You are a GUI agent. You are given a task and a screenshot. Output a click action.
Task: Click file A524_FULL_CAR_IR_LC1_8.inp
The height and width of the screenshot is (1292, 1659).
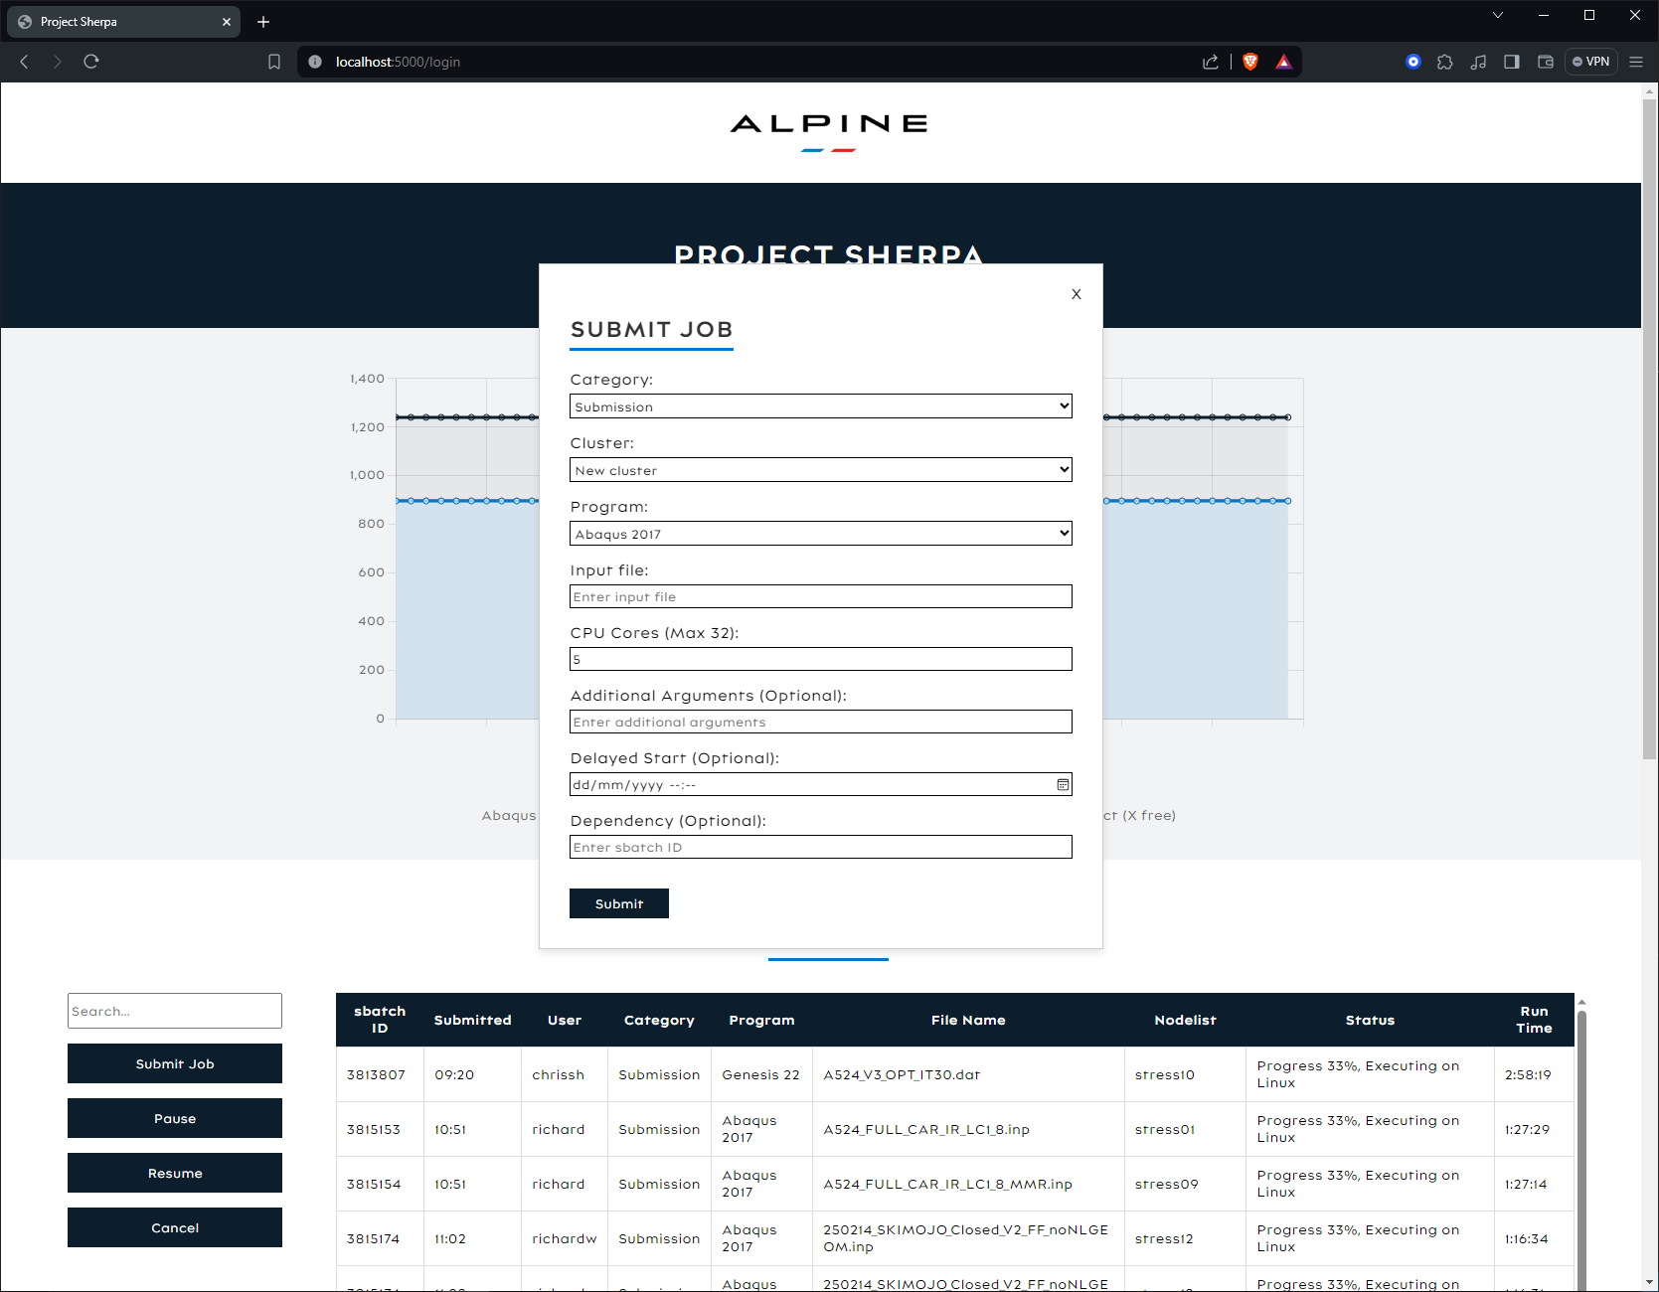tap(926, 1129)
